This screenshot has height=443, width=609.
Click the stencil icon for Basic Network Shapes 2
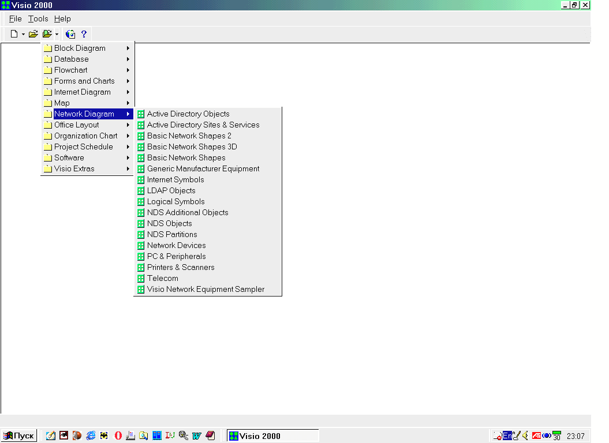141,136
